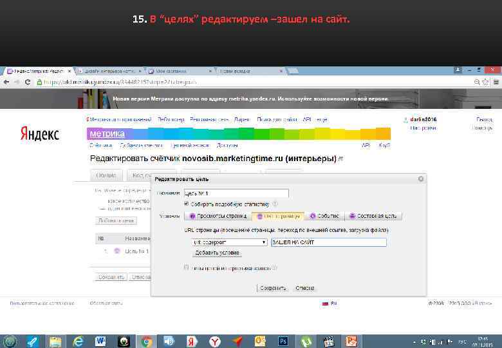Close the goal editing dialog with the X icon
Screen dimensions: 502x348
click(421, 179)
